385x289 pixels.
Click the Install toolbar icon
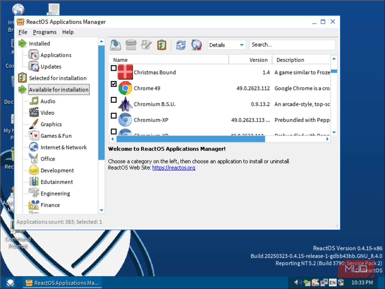coord(115,45)
